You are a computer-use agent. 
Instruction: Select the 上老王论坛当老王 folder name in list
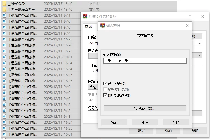pos(21,10)
